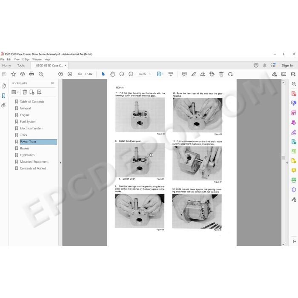View notifications bell
The image size is (298, 298).
click(x=264, y=66)
